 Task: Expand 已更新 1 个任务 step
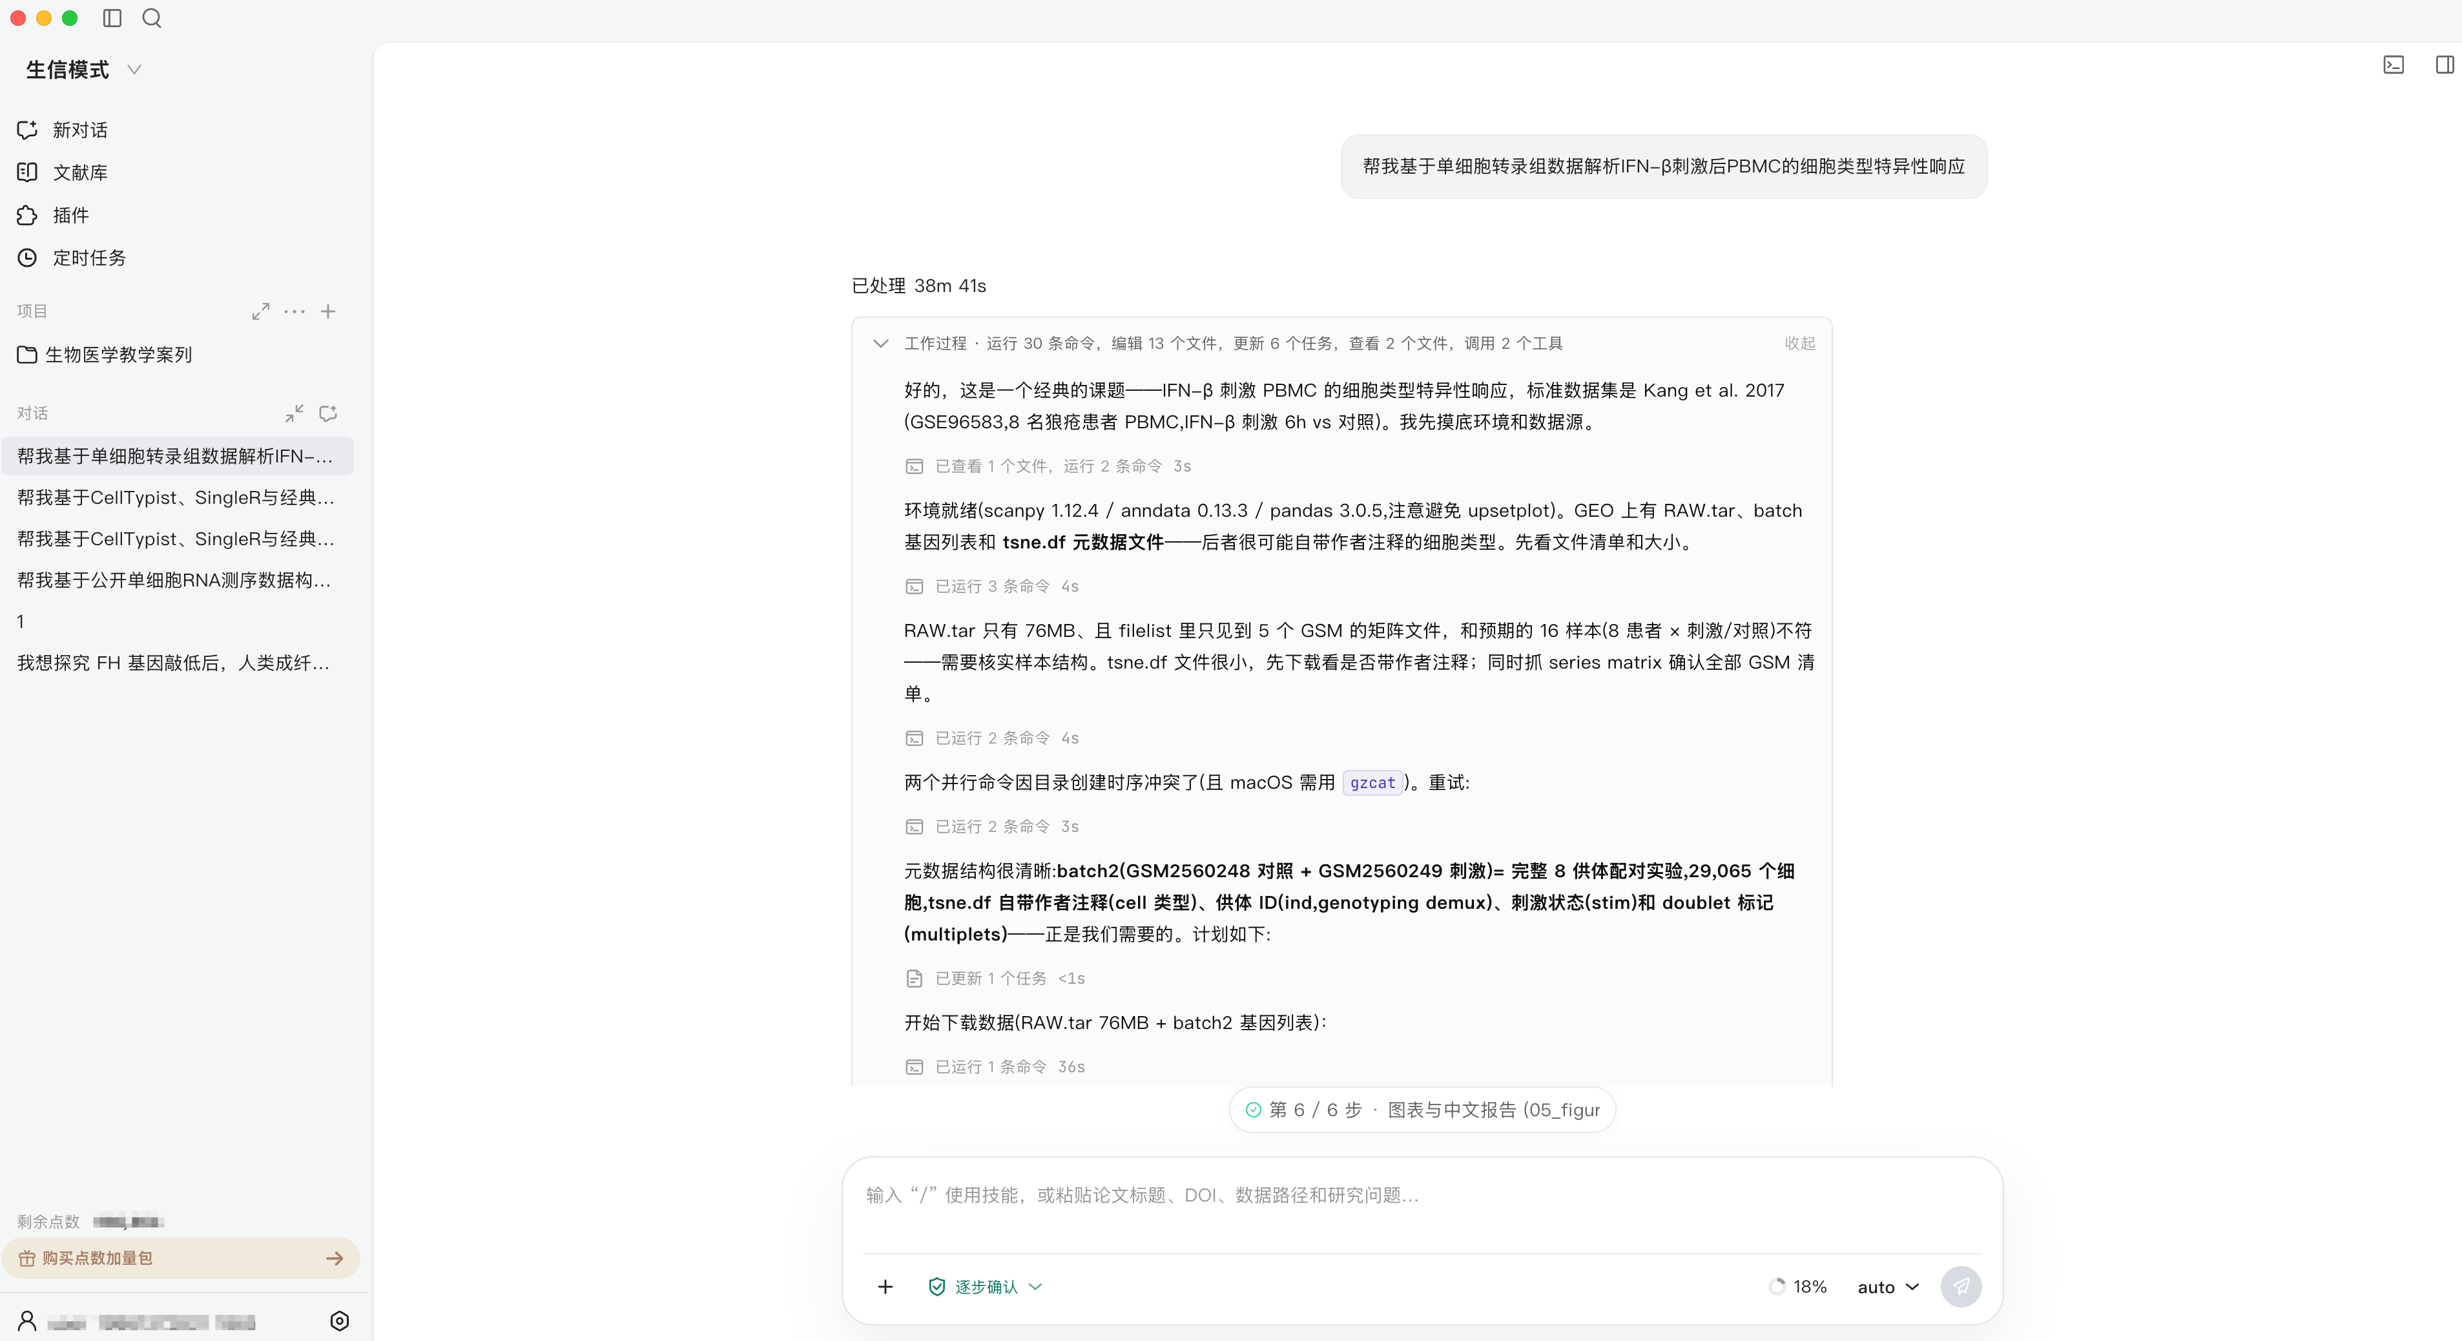pos(995,978)
